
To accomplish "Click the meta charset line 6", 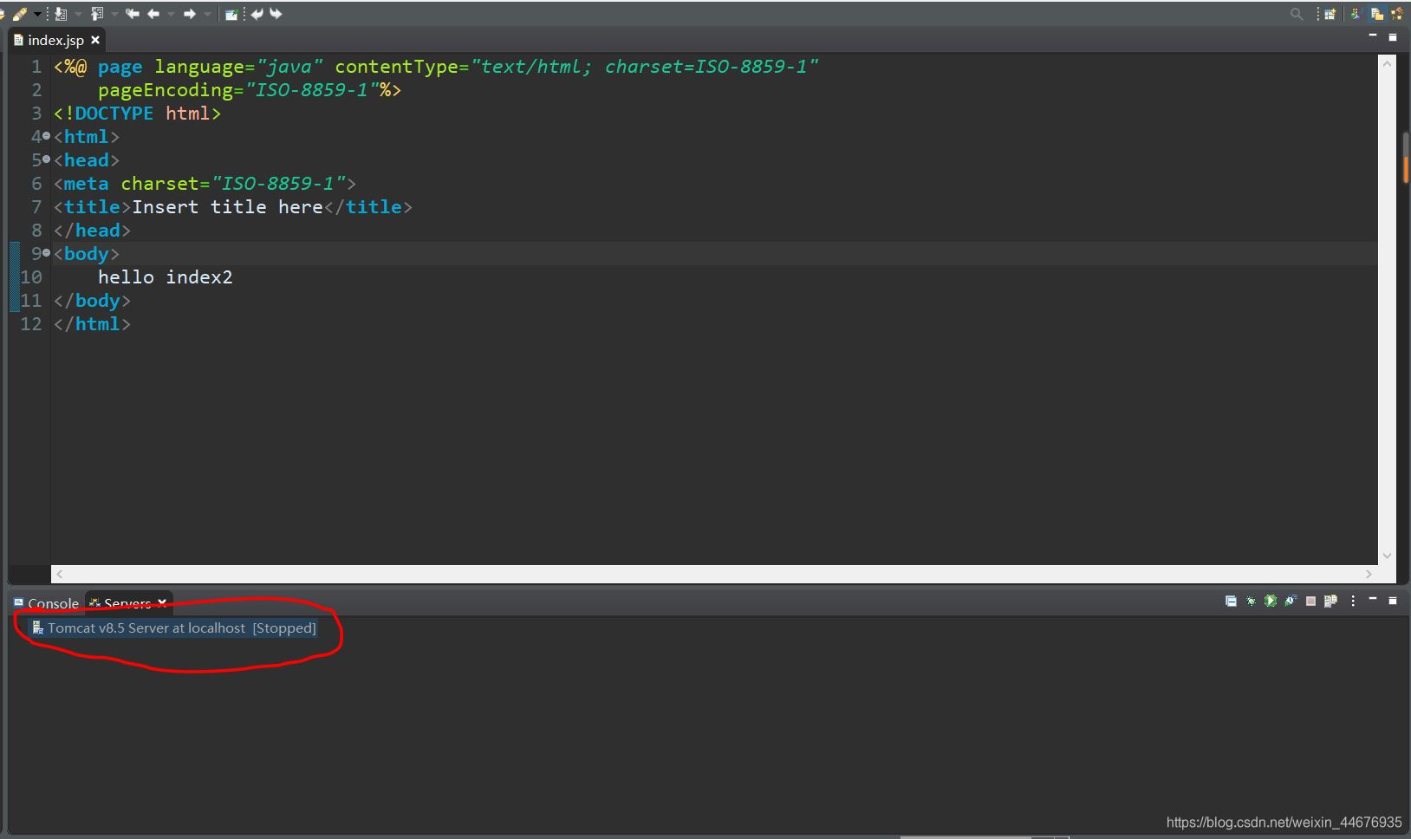I will 205,184.
